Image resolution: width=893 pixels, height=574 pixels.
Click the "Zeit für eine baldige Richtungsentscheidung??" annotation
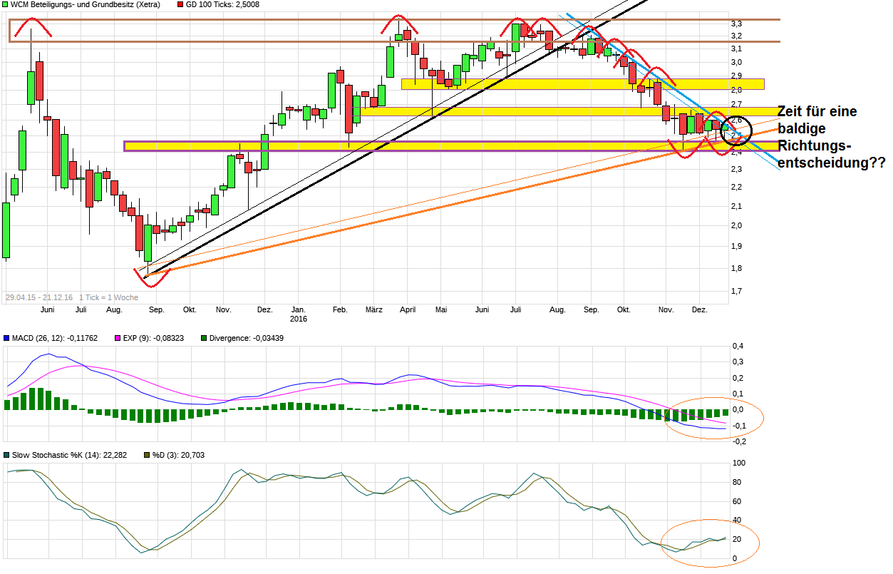831,138
